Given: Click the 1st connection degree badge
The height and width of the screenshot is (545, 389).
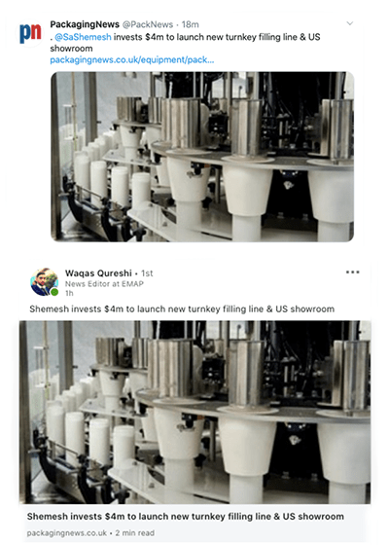Looking at the screenshot, I should tap(147, 273).
